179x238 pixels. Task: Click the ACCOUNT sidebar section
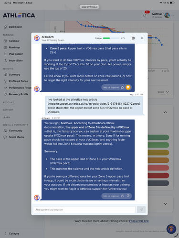click(x=8, y=102)
